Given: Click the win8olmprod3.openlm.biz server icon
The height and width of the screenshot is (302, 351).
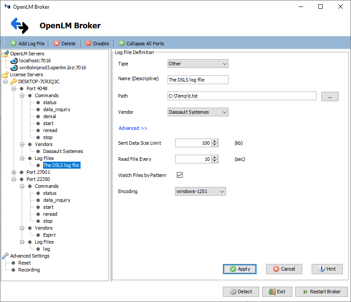Looking at the screenshot, I should click(14, 68).
